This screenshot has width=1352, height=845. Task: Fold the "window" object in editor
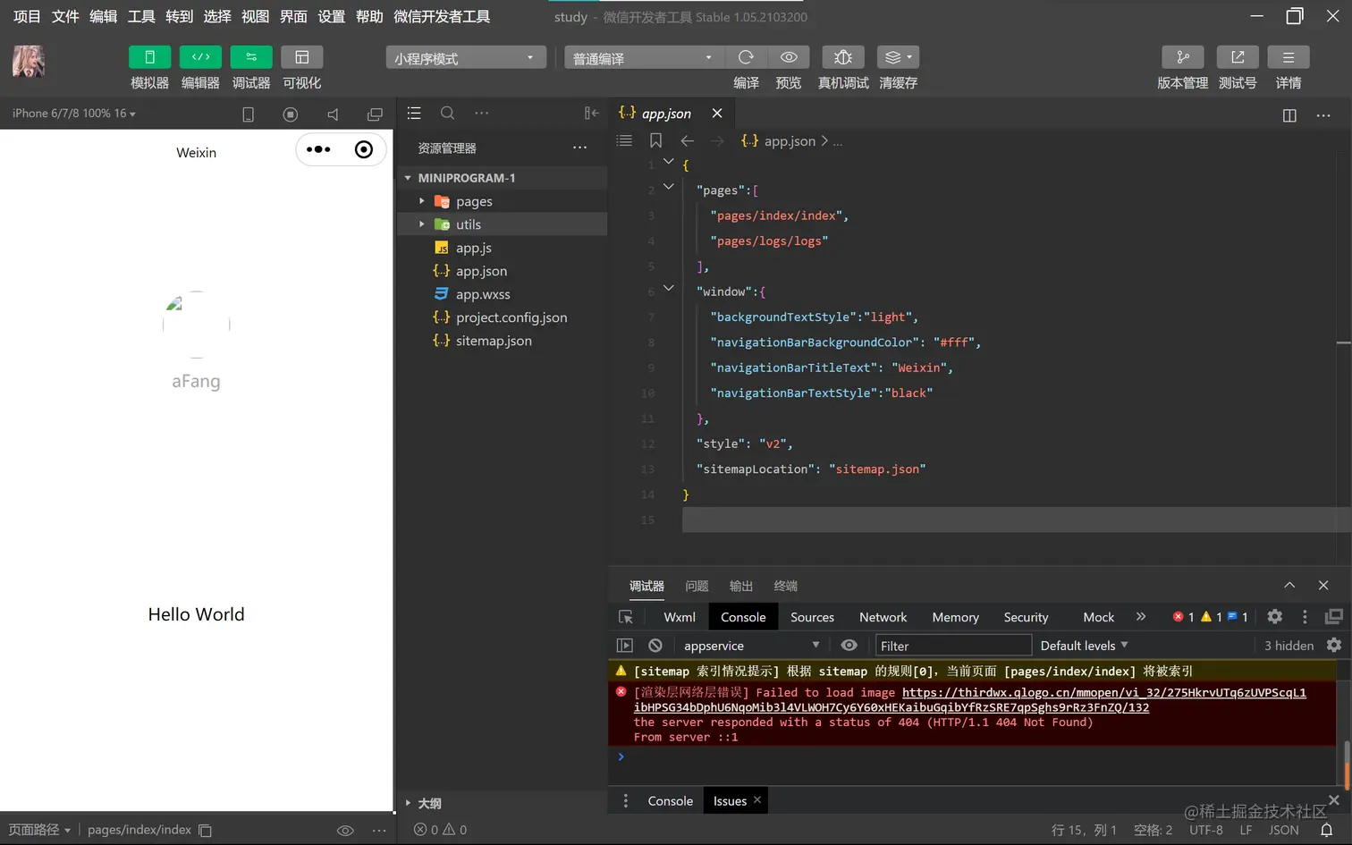(x=668, y=288)
